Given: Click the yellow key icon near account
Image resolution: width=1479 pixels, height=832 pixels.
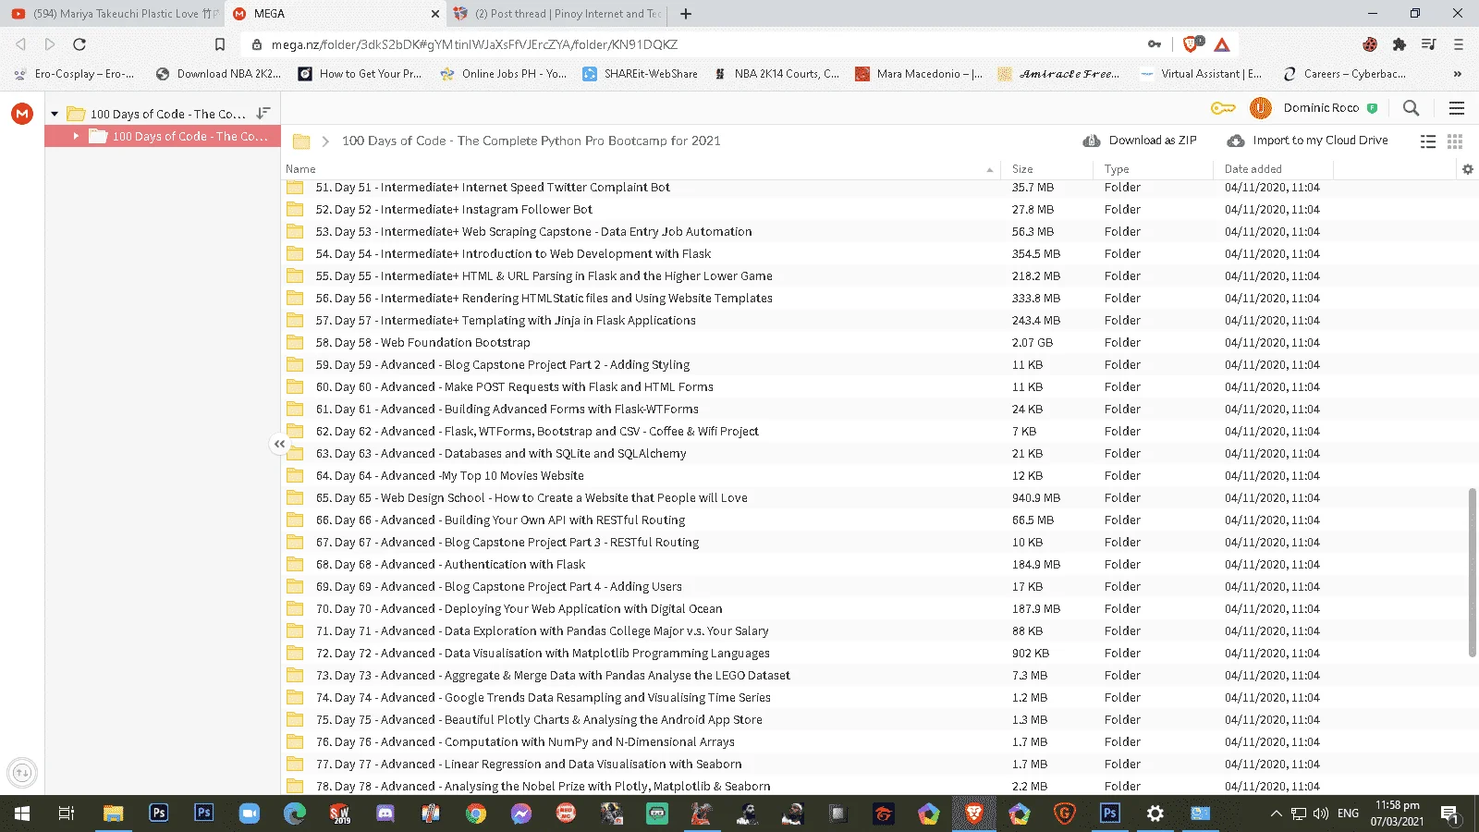Looking at the screenshot, I should [1223, 108].
